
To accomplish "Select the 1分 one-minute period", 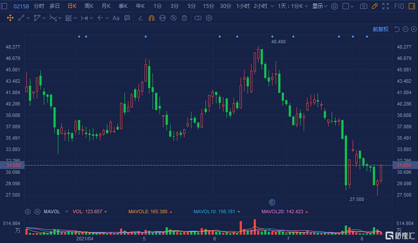I will point(157,6).
